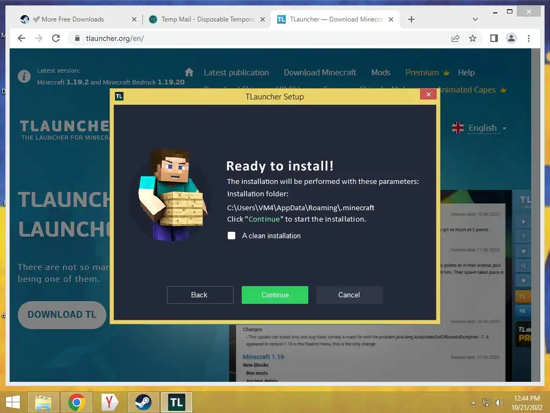Cancel the TLauncher installation
The image size is (550, 413).
click(x=349, y=295)
